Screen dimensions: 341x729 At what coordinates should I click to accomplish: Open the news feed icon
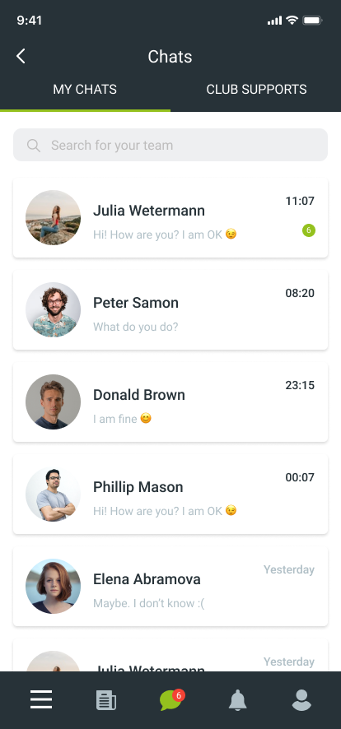(106, 700)
